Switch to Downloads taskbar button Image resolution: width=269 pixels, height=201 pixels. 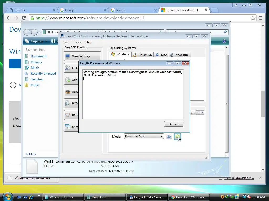[x=105, y=197]
